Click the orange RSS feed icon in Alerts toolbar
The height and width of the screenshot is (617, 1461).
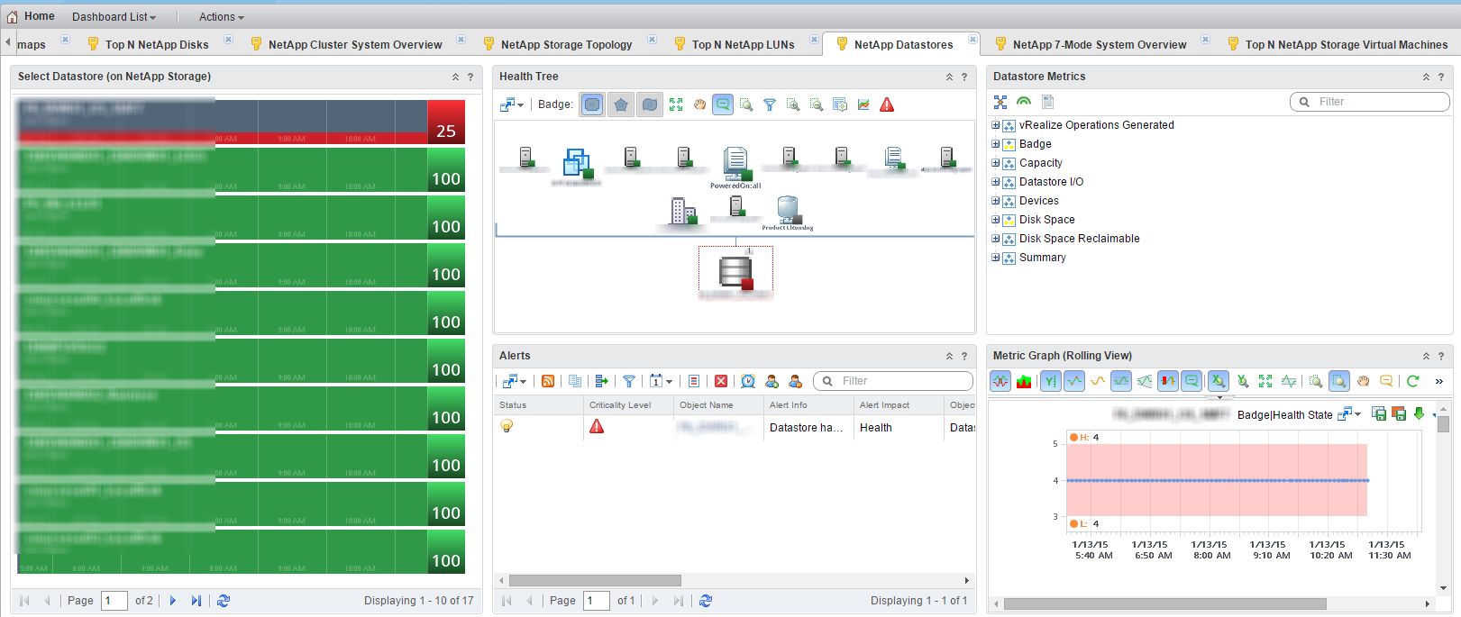[x=548, y=381]
